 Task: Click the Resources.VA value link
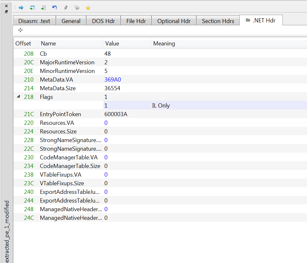pos(106,123)
